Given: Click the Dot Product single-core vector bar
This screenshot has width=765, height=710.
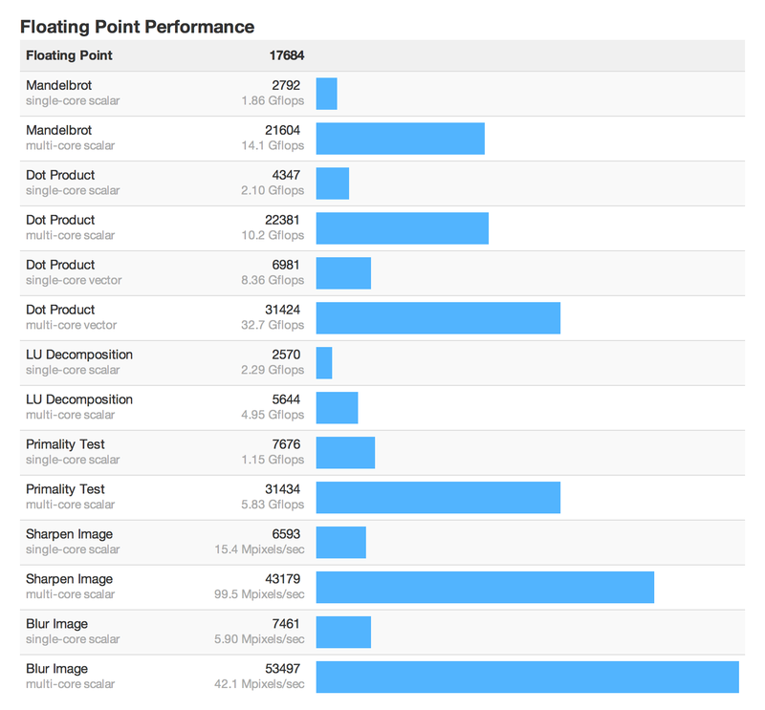Looking at the screenshot, I should tap(343, 273).
